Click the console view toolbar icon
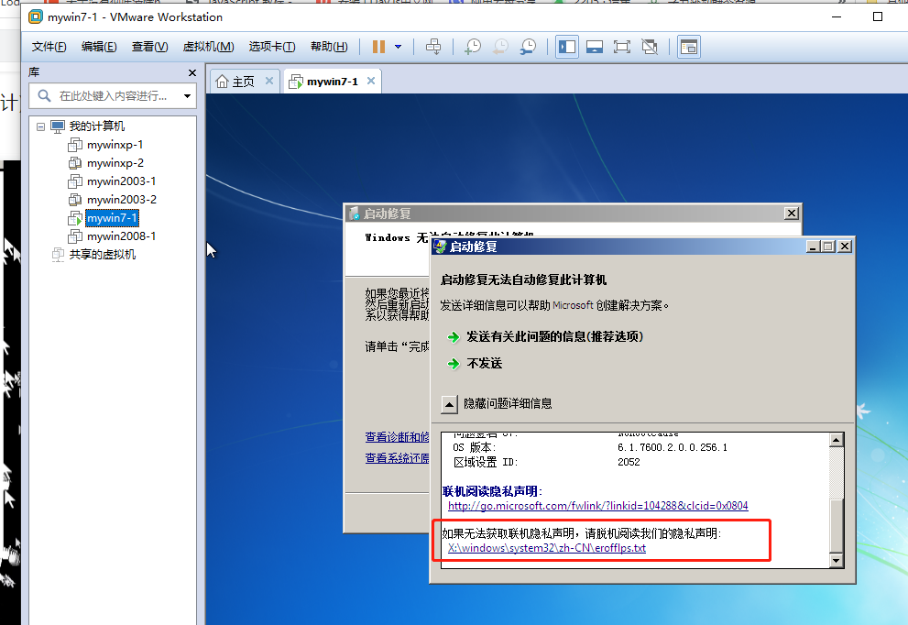 (688, 47)
